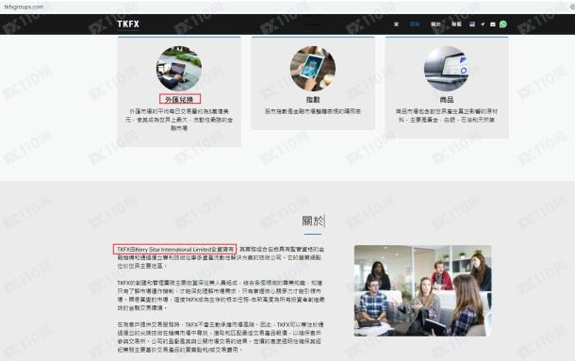Open the highlighted blue navbar menu item
Screen dimensions: 575x361
click(415, 25)
